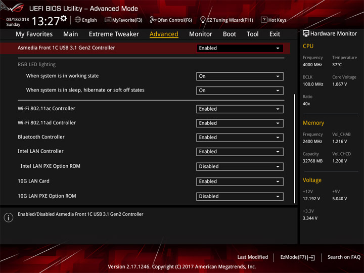Screen dimensions: 364x273
Task: Click the globe language icon
Action: click(x=78, y=20)
